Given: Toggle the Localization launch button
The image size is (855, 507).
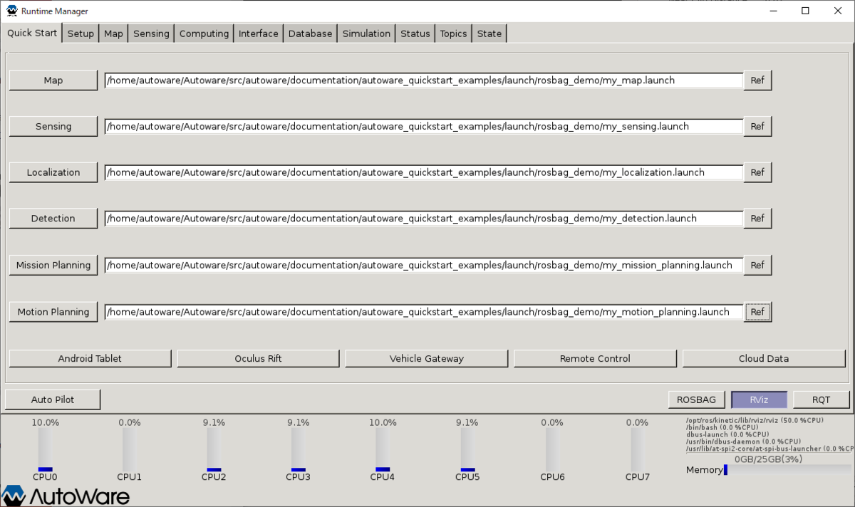Looking at the screenshot, I should pos(53,172).
